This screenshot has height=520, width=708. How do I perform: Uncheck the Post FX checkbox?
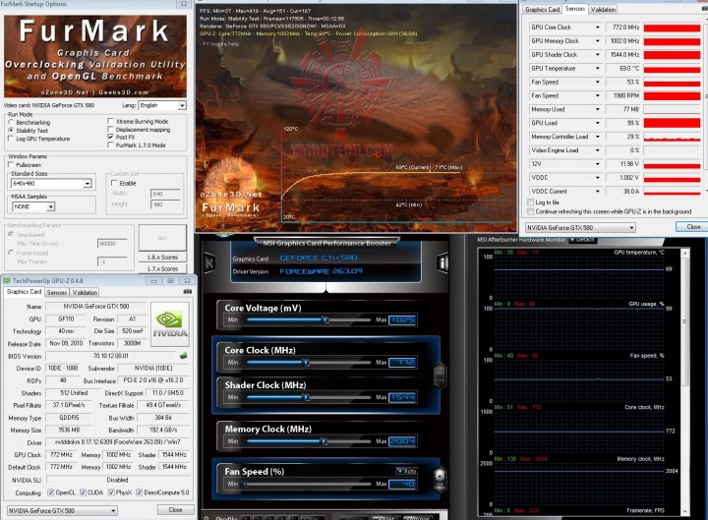[110, 137]
